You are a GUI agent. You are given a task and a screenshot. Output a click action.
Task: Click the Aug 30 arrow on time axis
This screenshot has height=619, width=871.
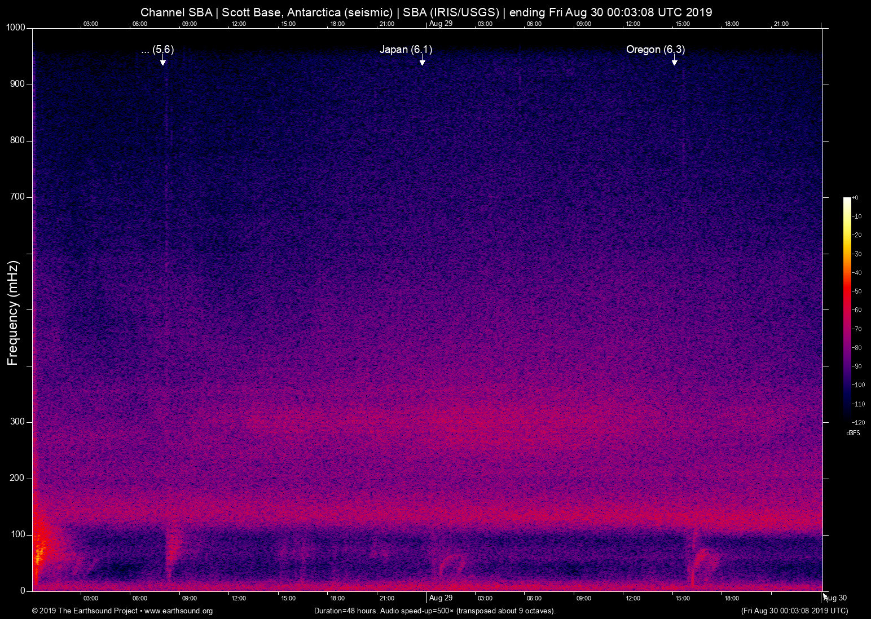pyautogui.click(x=826, y=596)
